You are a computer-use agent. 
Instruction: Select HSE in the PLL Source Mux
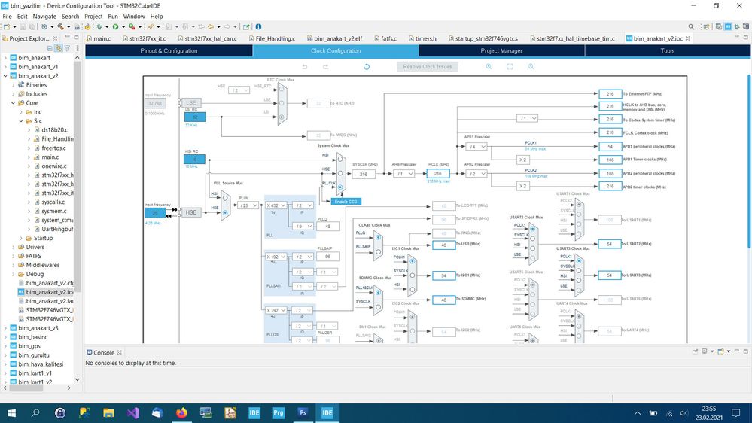(x=225, y=212)
